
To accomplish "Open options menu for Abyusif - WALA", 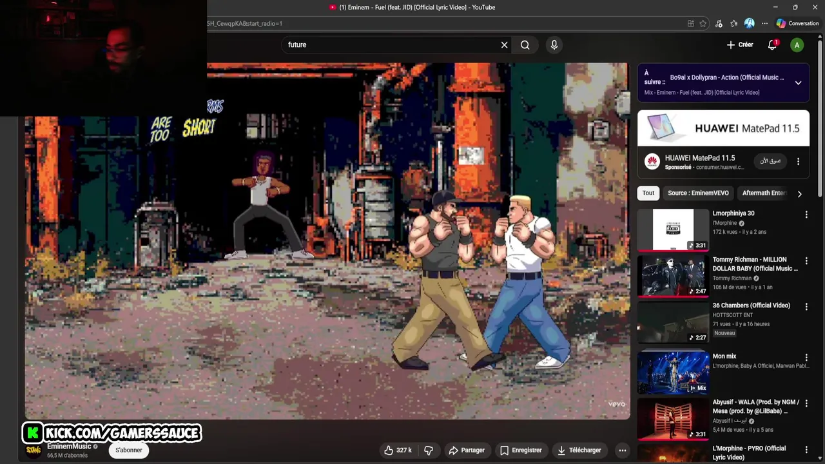I will [806, 403].
